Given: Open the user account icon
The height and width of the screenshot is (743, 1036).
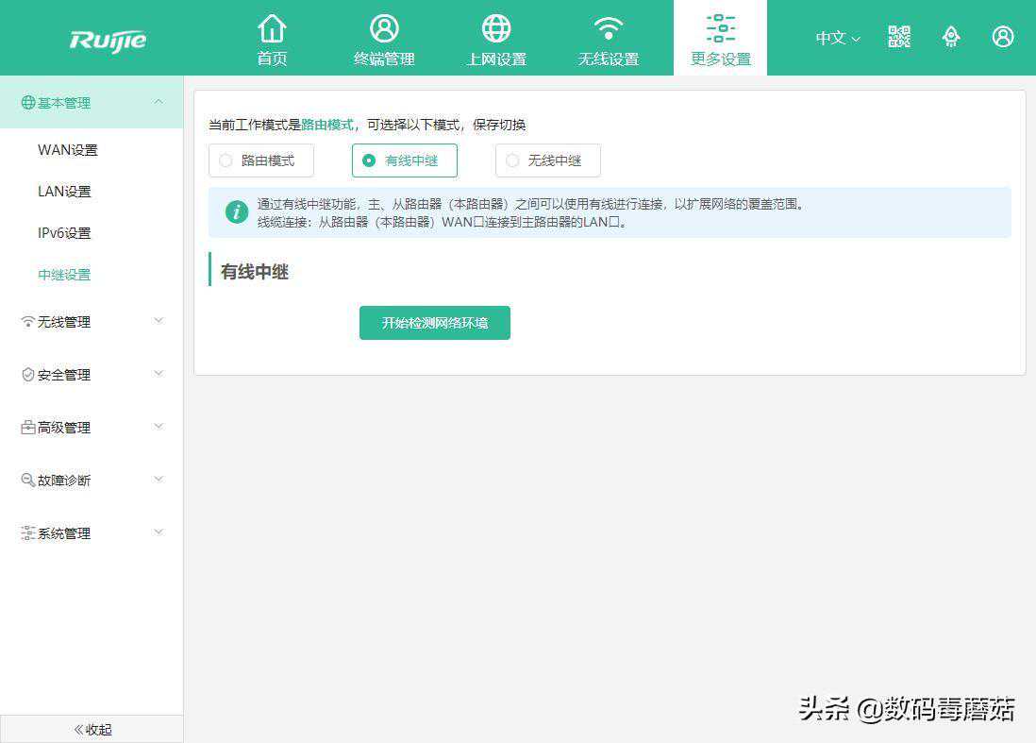Looking at the screenshot, I should point(1003,37).
